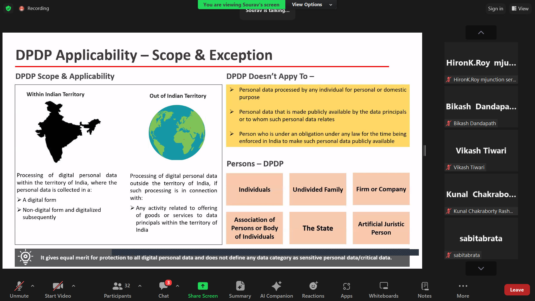Open the Apps panel
The width and height of the screenshot is (535, 301).
click(x=346, y=290)
